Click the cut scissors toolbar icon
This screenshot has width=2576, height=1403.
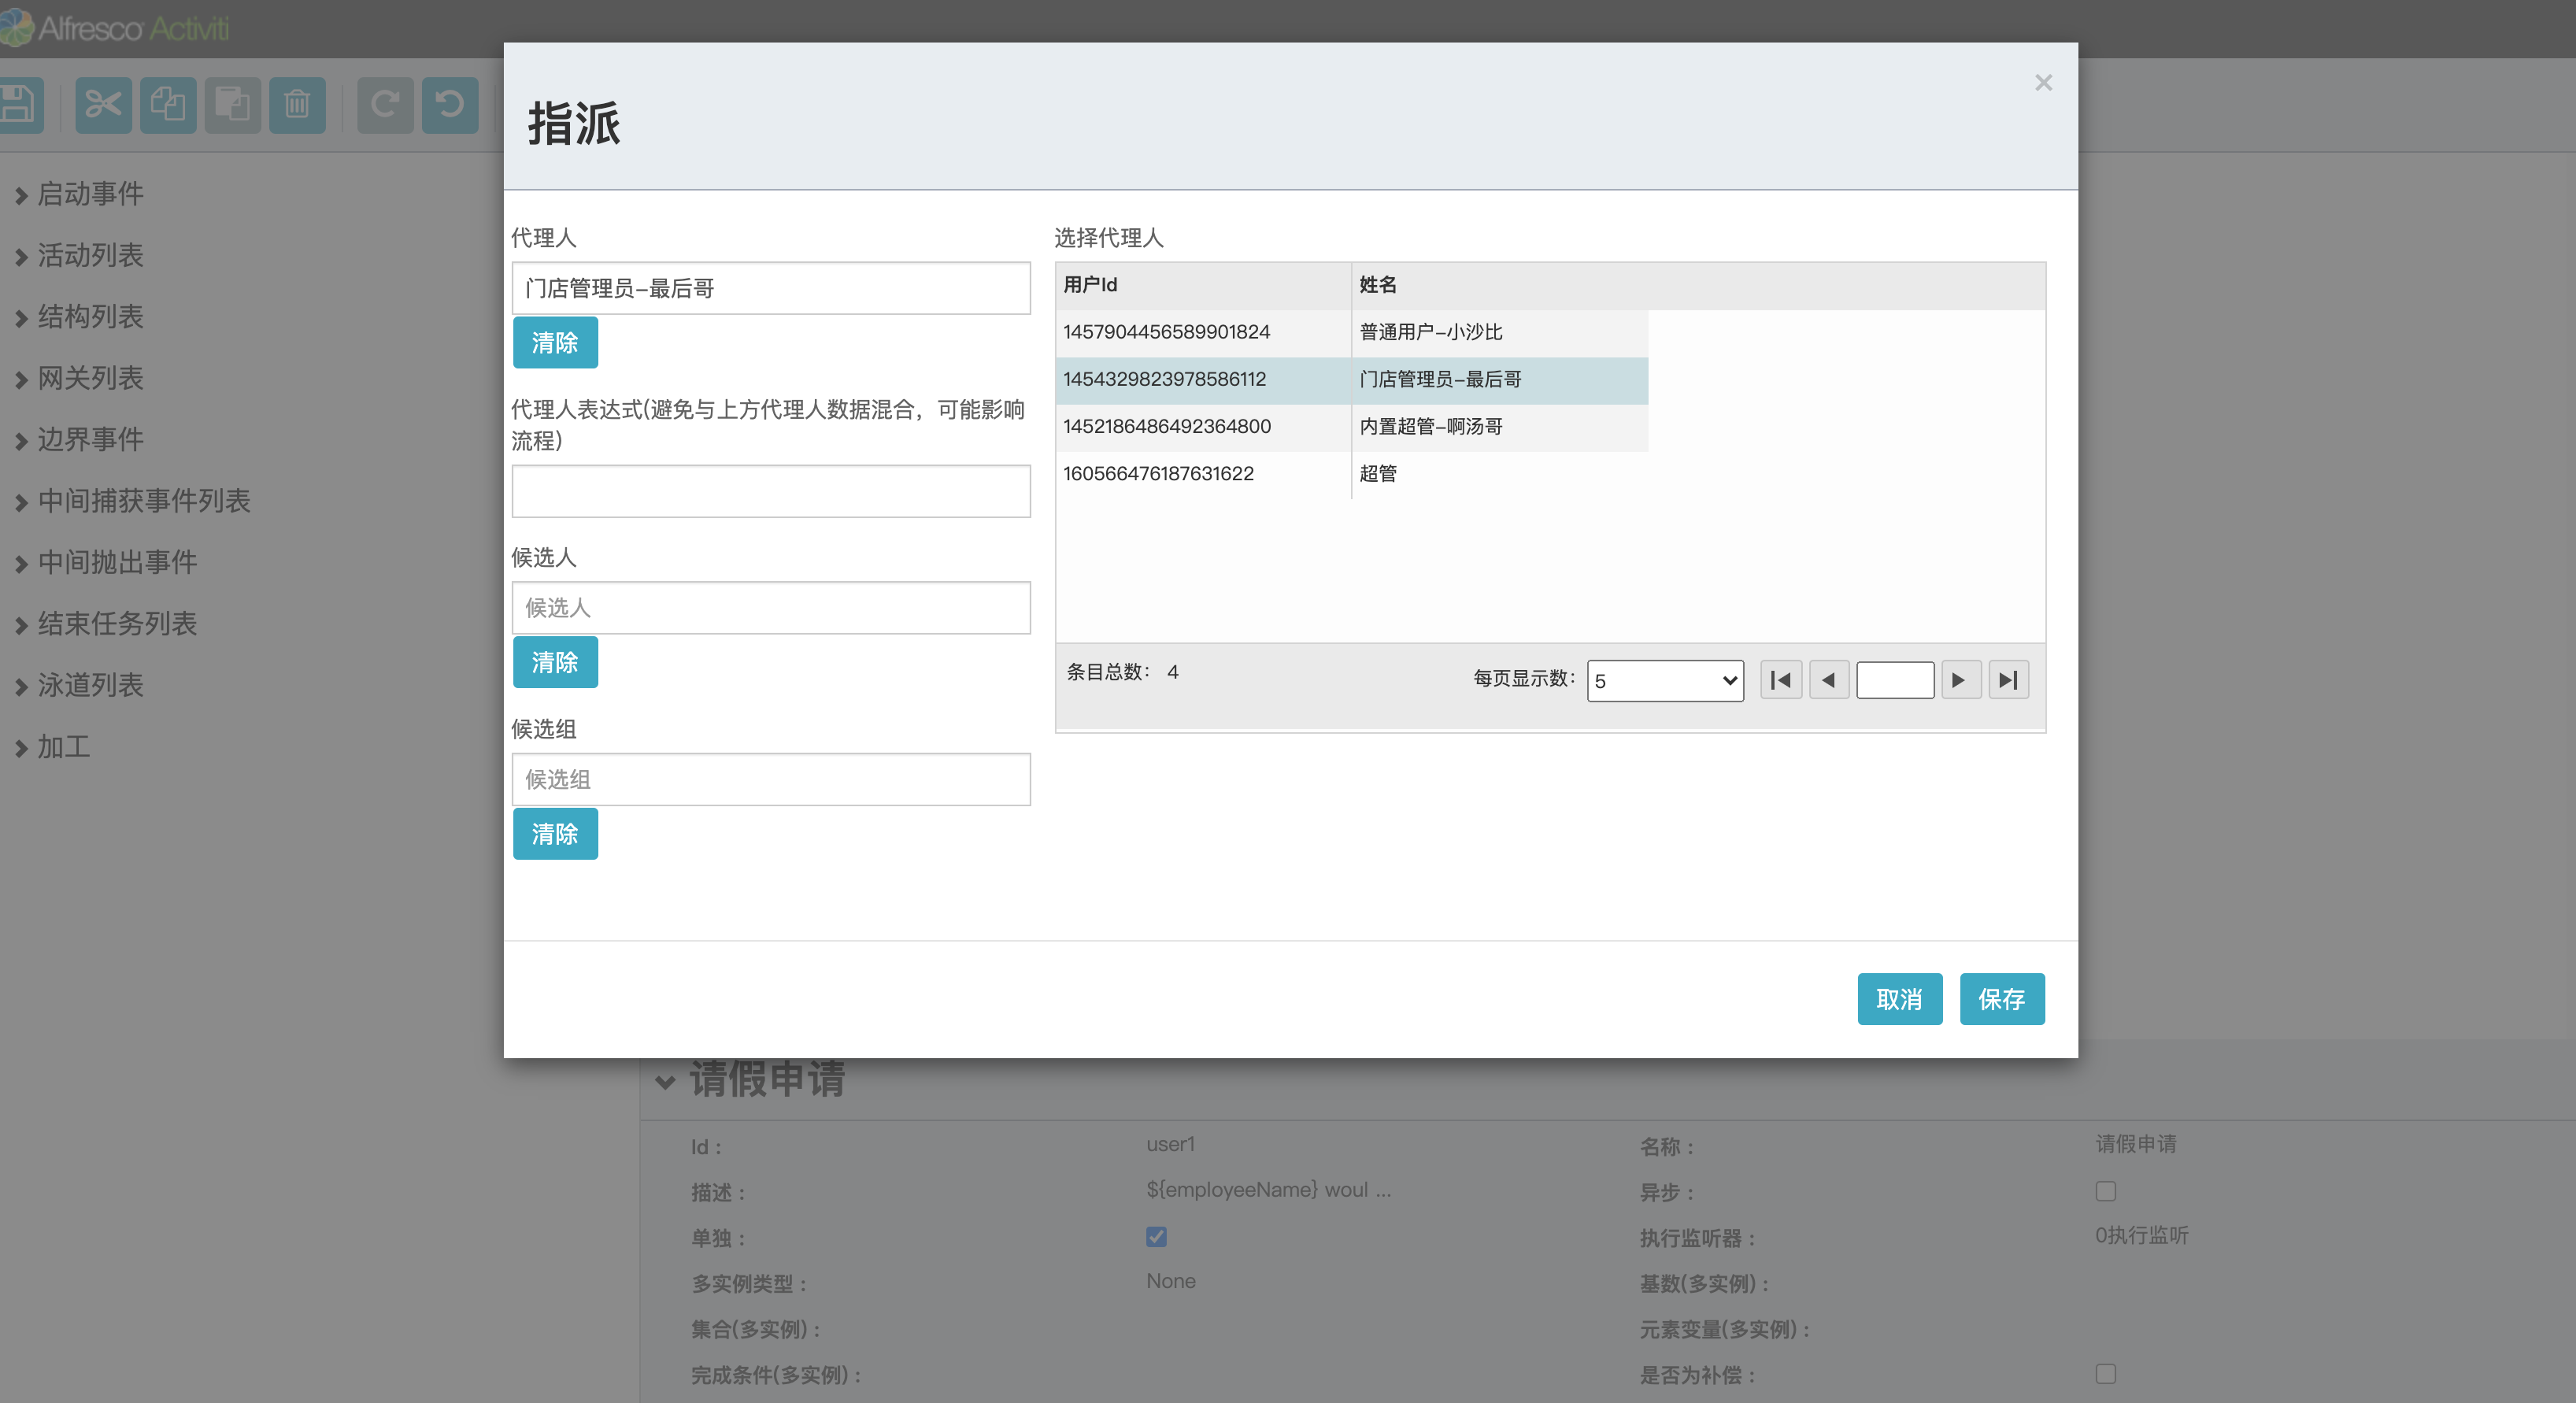(103, 105)
